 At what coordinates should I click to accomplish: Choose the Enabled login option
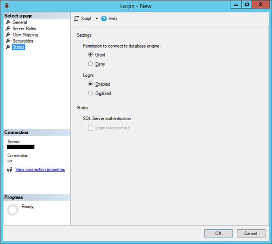[90, 84]
